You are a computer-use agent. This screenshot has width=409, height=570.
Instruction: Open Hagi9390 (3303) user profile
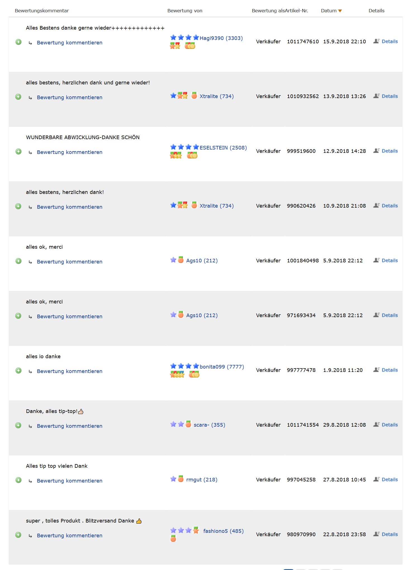221,38
